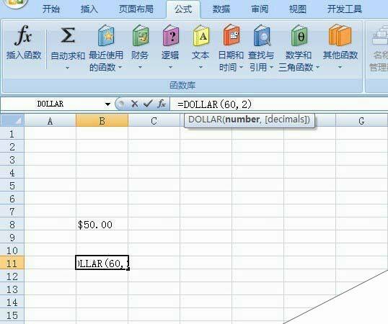This screenshot has width=388, height=324.
Task: Open Recently Used functions book icon
Action: click(106, 35)
